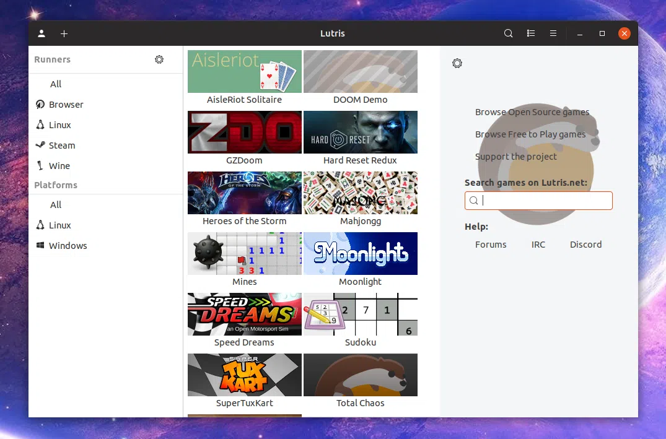
Task: Click the Runners preferences gear icon
Action: point(159,59)
